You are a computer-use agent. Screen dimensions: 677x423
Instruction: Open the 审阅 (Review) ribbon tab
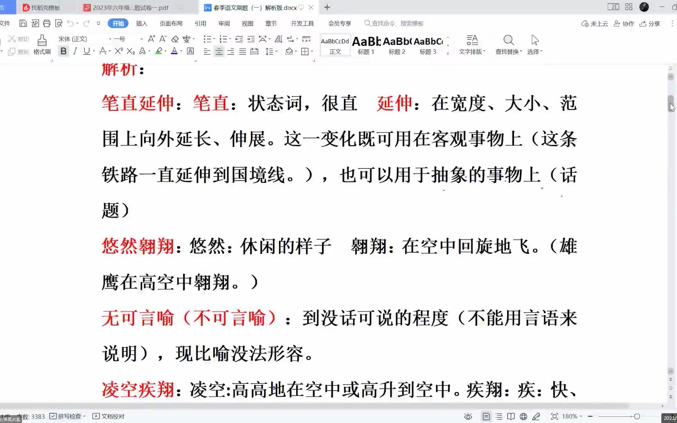coord(224,23)
